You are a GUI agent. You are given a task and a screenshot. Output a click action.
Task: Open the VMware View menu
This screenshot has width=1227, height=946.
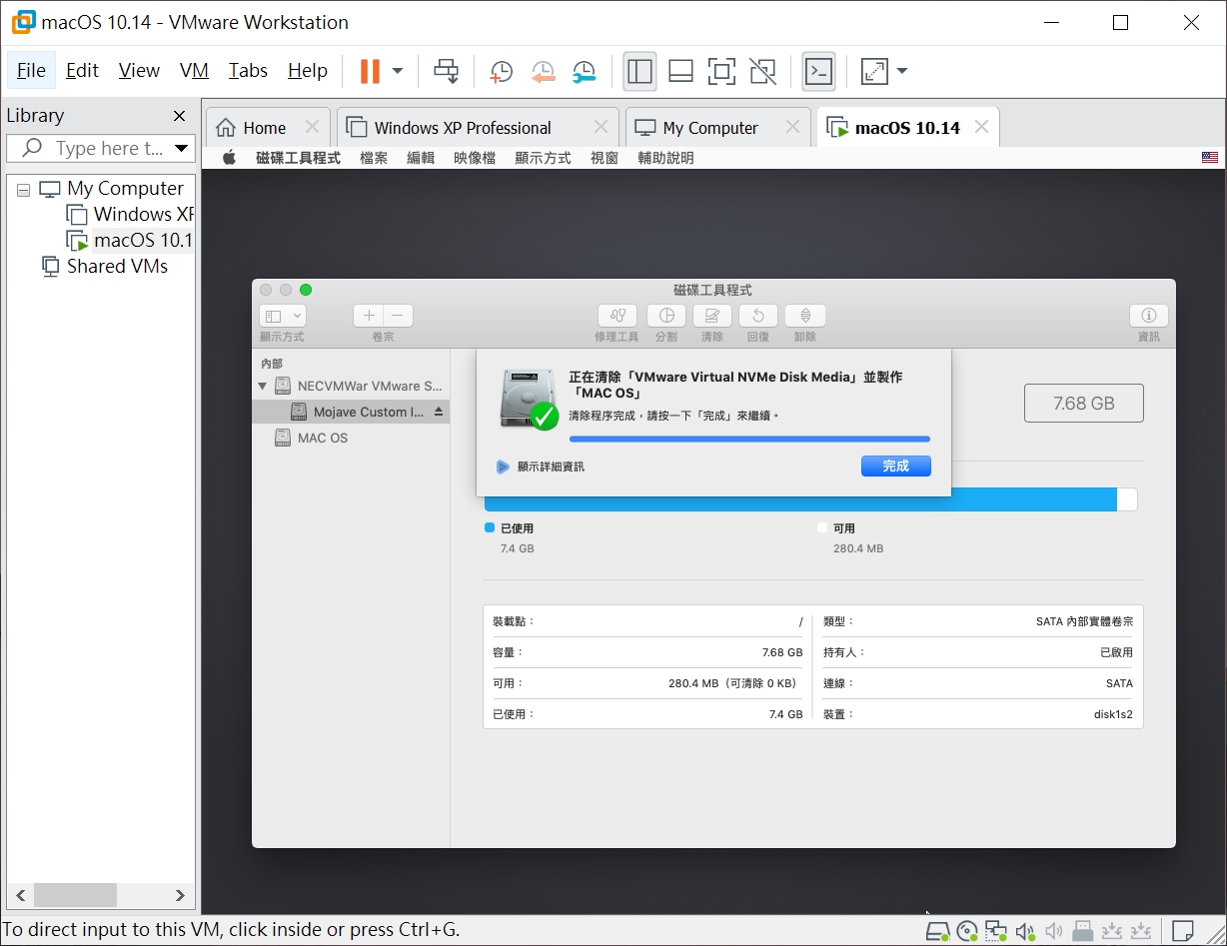coord(139,70)
